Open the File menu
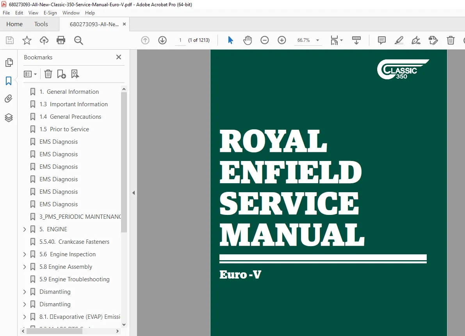This screenshot has width=465, height=336. point(6,13)
